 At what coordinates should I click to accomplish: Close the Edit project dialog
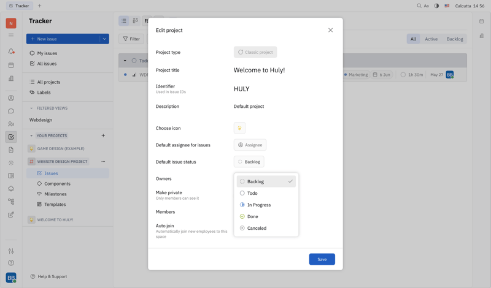coord(330,30)
